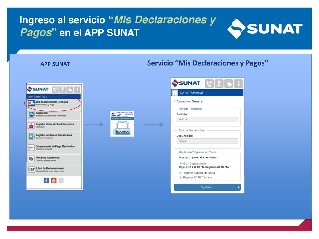Tap the Mis declaraciones y pagos icon
The width and height of the screenshot is (319, 239).
31,103
